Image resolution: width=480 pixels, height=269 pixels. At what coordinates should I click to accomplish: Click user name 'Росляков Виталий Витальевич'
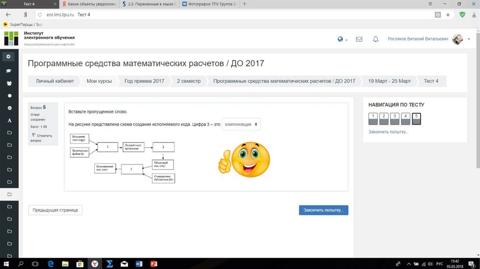tap(418, 39)
